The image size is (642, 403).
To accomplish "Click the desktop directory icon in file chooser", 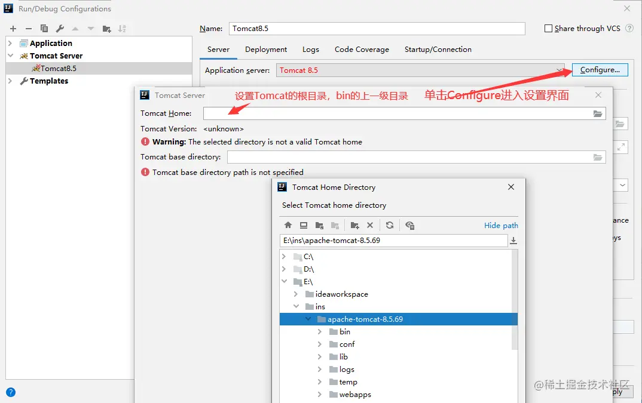I will (x=304, y=225).
